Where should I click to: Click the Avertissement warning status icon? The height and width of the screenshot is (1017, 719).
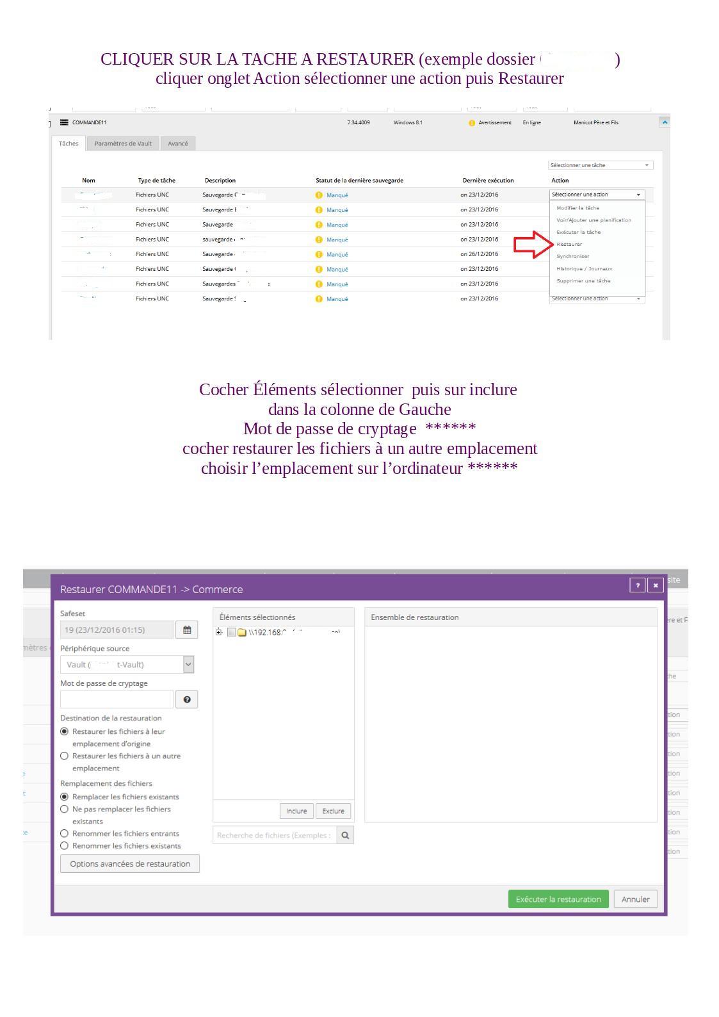[472, 123]
